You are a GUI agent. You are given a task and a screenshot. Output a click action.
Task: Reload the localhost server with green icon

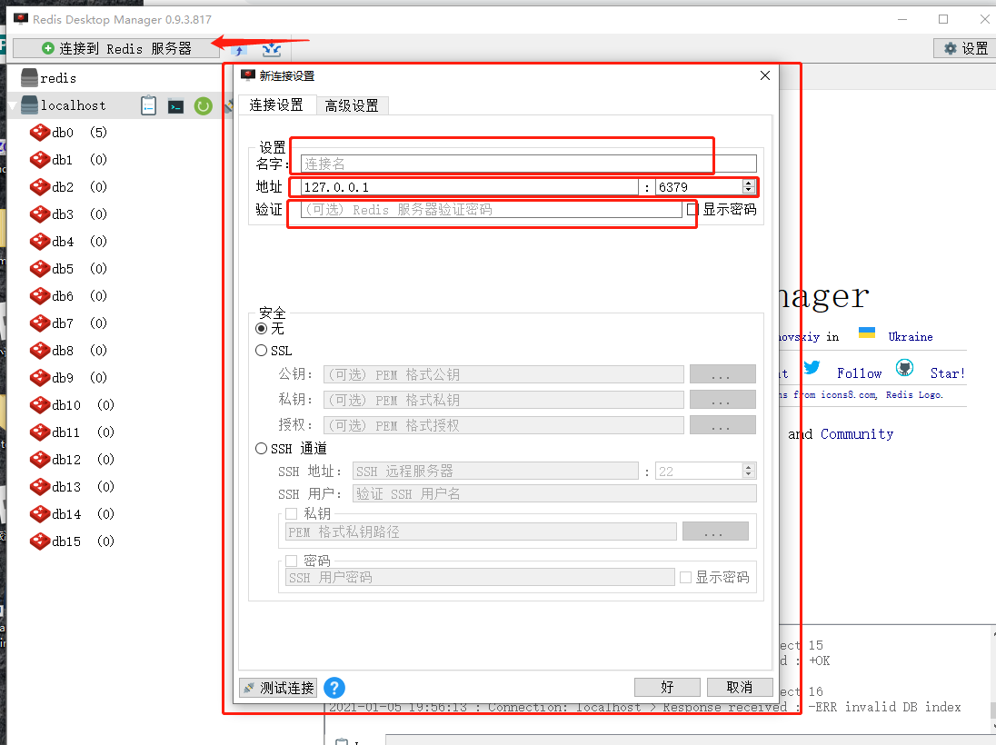(204, 106)
